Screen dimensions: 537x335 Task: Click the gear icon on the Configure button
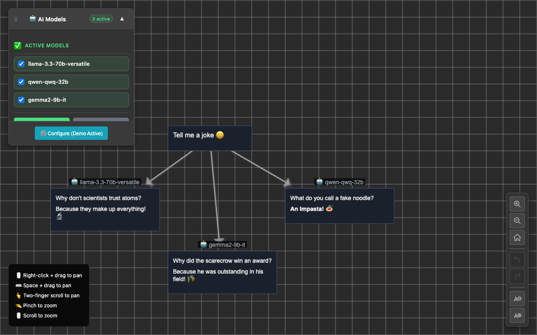pos(43,133)
